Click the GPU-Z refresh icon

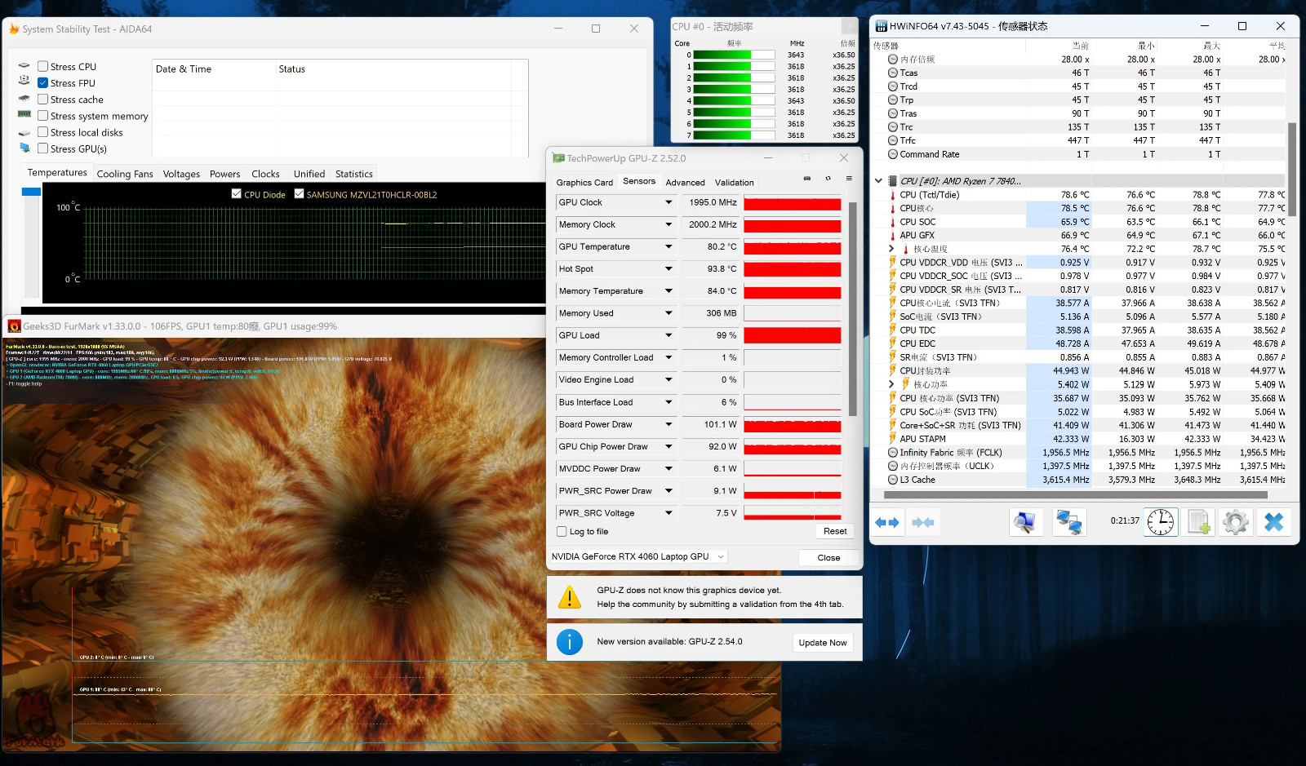(x=828, y=178)
